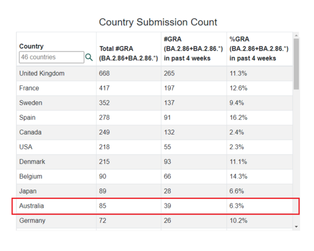Select the Japan row
Viewport: 314px width, 251px height.
154,191
